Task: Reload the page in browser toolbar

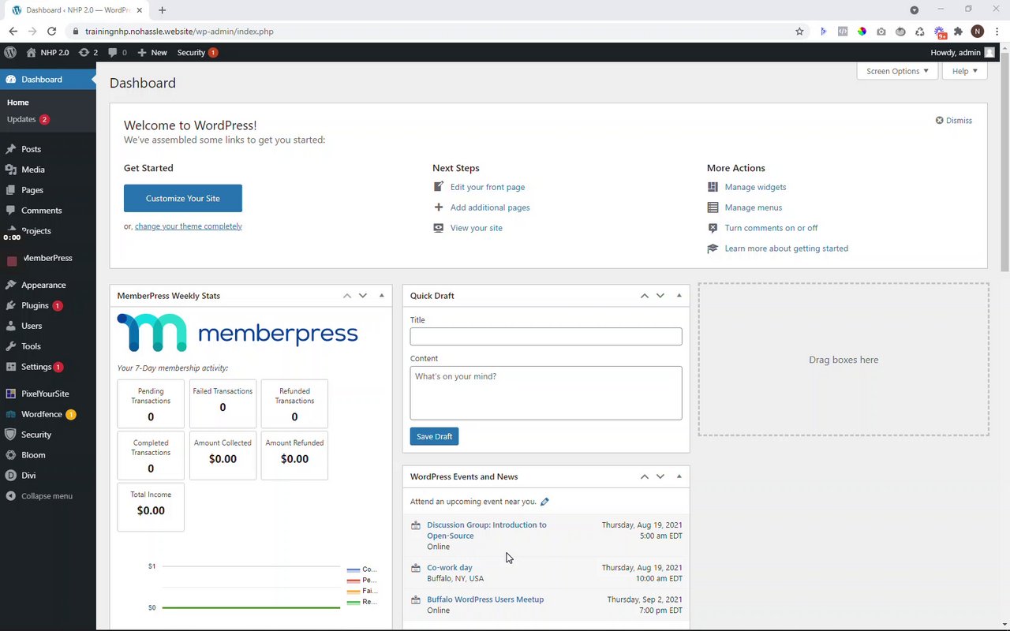Action: (52, 32)
